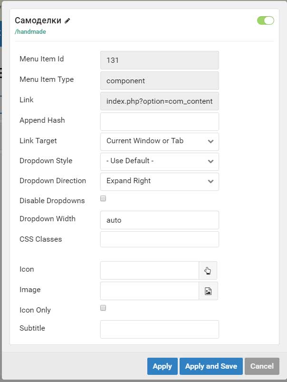Click the Самоделки title text
Image resolution: width=287 pixels, height=382 pixels.
pyautogui.click(x=38, y=20)
